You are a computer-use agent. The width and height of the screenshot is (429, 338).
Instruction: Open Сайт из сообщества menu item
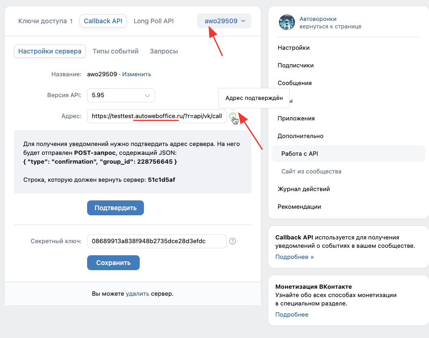(x=311, y=172)
